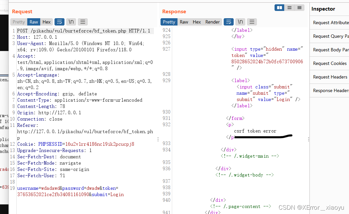Viewport: 349px width, 214px height.
Task: Show non-printable characters in the Response panel
Action: click(240, 22)
